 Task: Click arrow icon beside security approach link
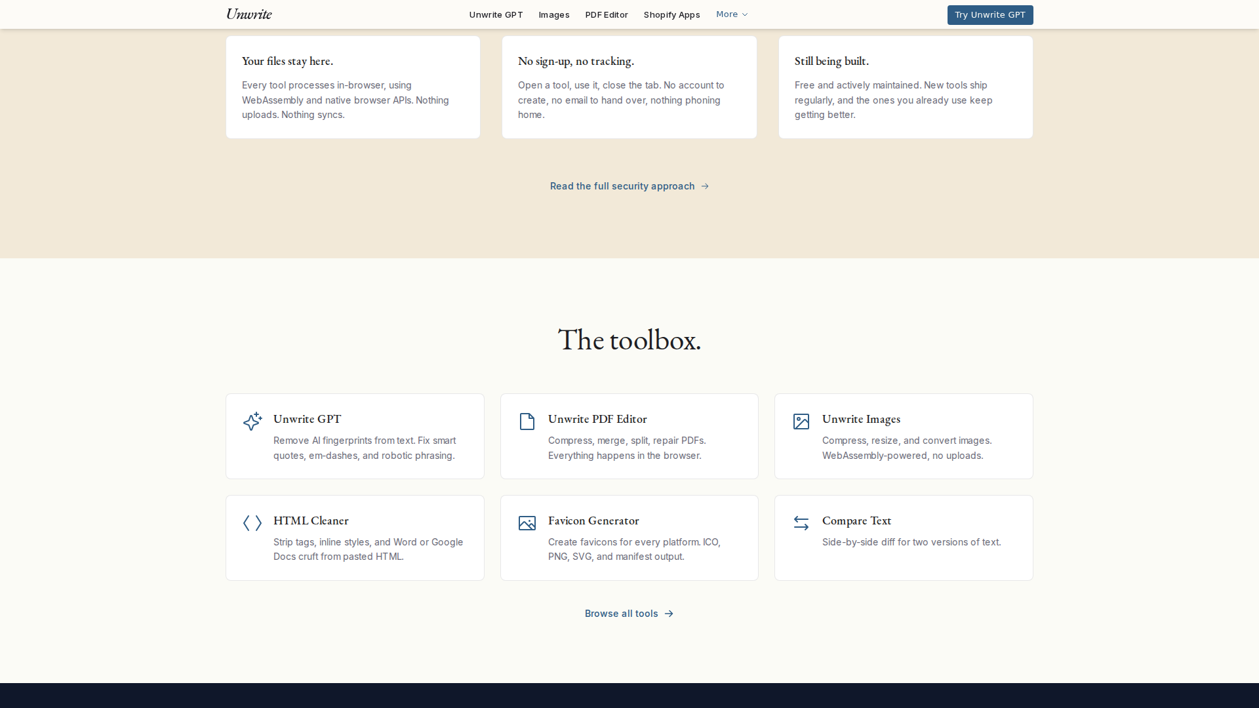(705, 186)
